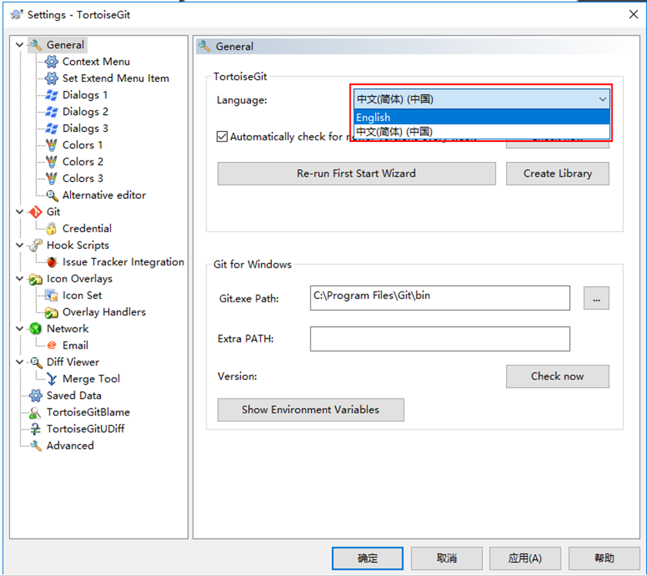Click the Dialogs 3 window icon

pos(52,128)
